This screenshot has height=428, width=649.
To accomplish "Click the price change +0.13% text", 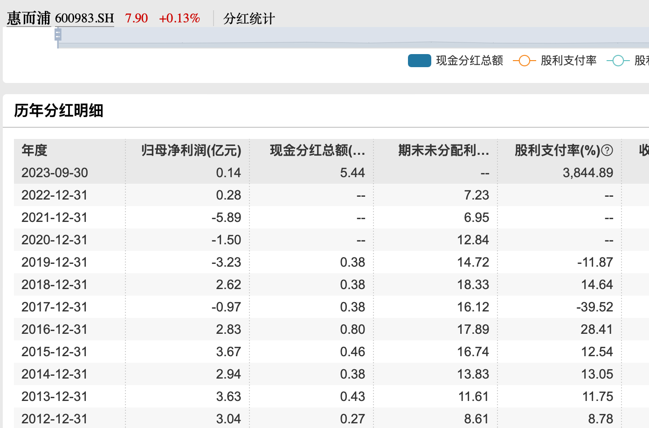I will 180,18.
